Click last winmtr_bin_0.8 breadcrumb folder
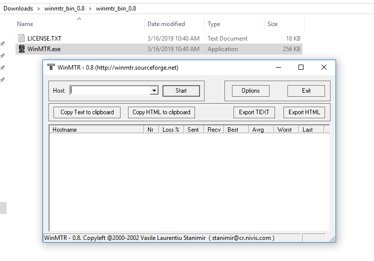 pyautogui.click(x=116, y=9)
